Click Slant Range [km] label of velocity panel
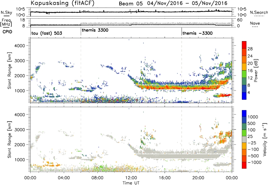The width and height of the screenshot is (268, 185). click(x=10, y=140)
